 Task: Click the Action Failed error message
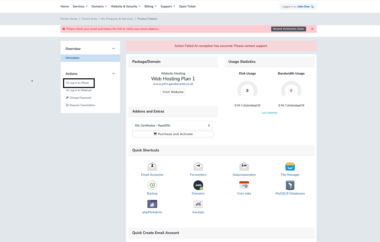tap(221, 46)
